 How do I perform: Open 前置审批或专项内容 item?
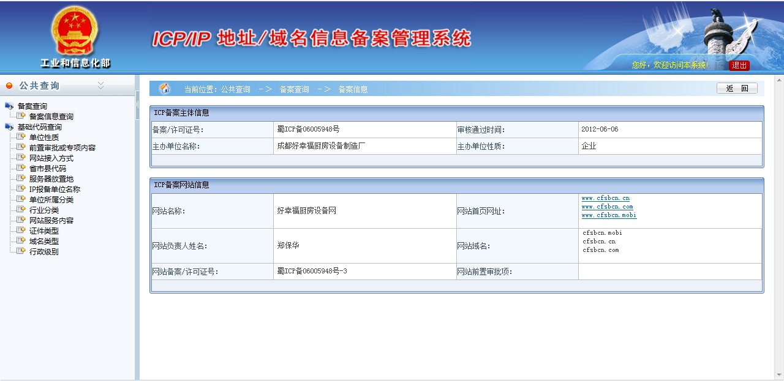coord(62,148)
